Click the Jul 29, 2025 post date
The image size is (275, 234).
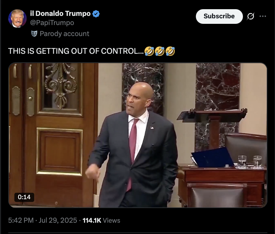coord(58,220)
